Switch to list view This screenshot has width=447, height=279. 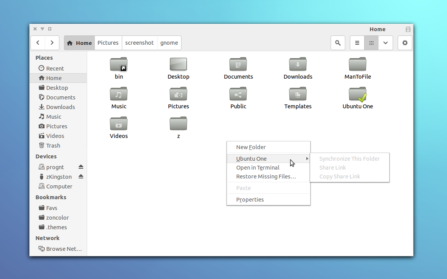[x=357, y=43]
